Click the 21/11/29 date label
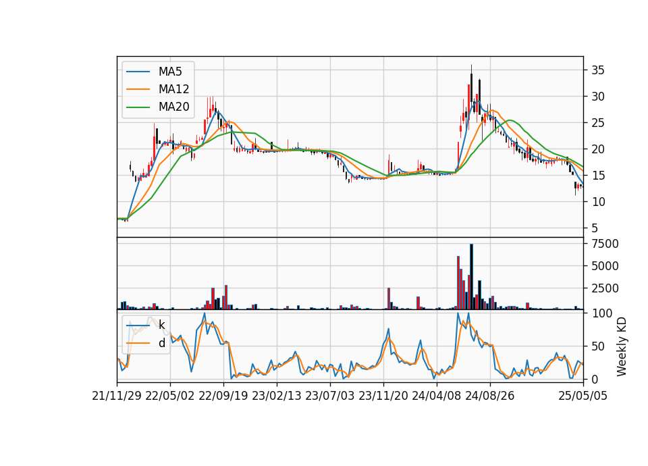This screenshot has width=648, height=466. [117, 396]
